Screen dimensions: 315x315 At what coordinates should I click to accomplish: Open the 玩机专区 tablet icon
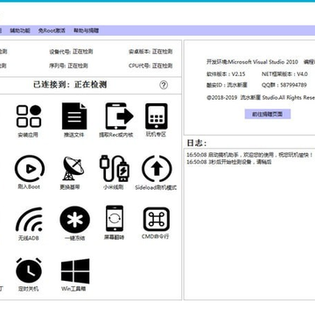coord(157,116)
